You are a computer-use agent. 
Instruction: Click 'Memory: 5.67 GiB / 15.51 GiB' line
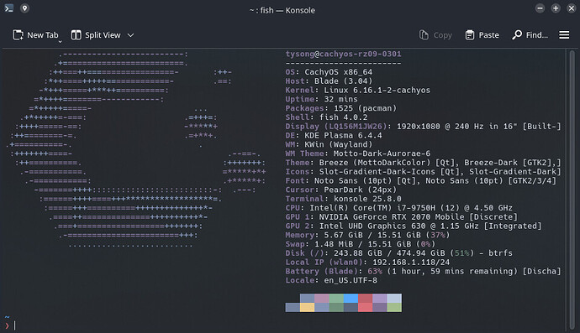pyautogui.click(x=367, y=235)
